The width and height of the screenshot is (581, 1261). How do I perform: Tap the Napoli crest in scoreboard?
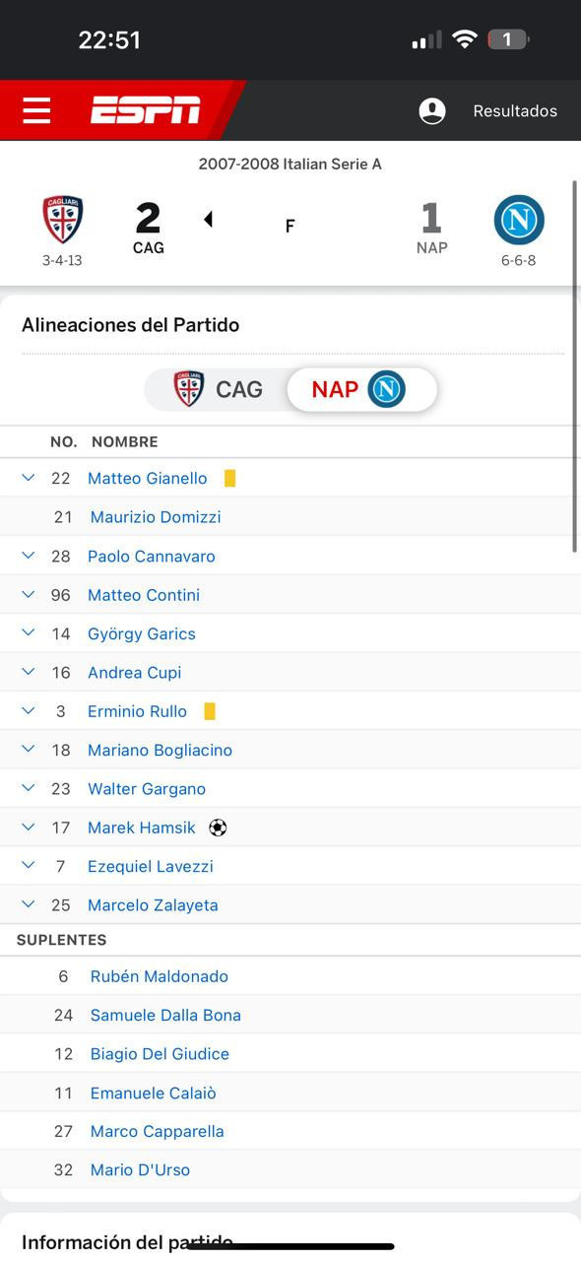click(x=519, y=220)
